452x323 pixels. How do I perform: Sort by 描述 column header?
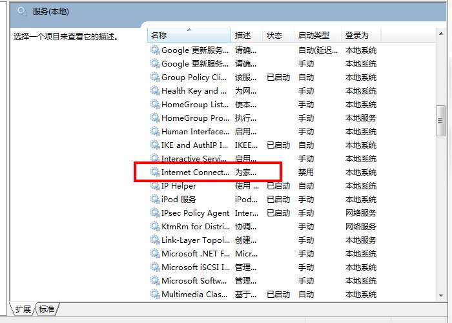point(247,35)
